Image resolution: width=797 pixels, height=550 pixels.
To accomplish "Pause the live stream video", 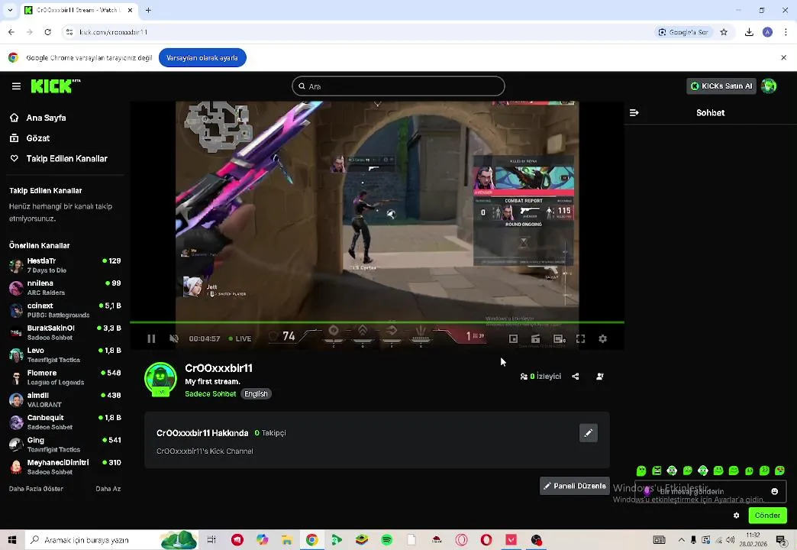I will point(151,339).
